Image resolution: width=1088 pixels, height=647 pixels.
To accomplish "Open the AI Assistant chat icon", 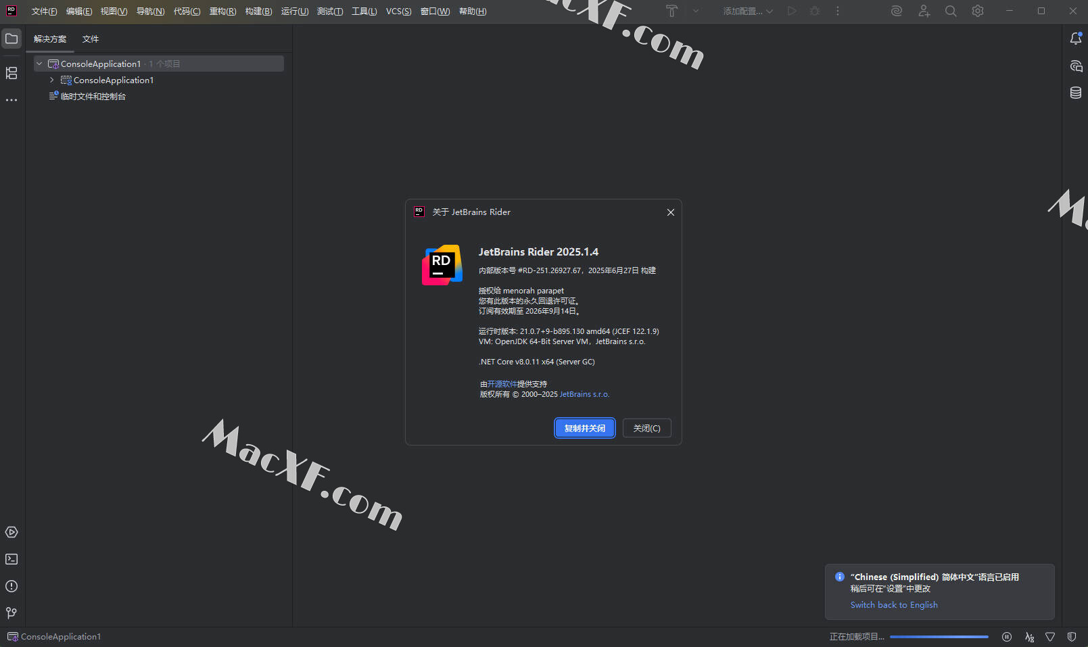I will click(1076, 66).
